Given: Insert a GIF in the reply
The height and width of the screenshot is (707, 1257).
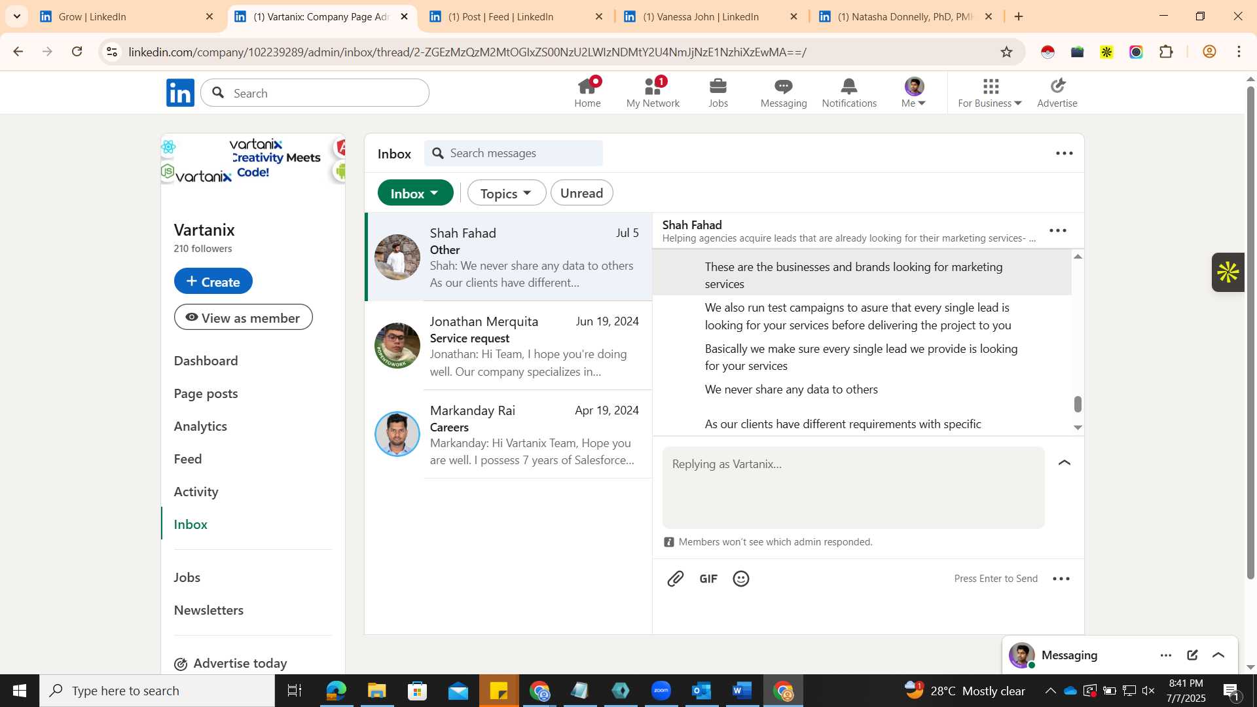Looking at the screenshot, I should point(708,579).
